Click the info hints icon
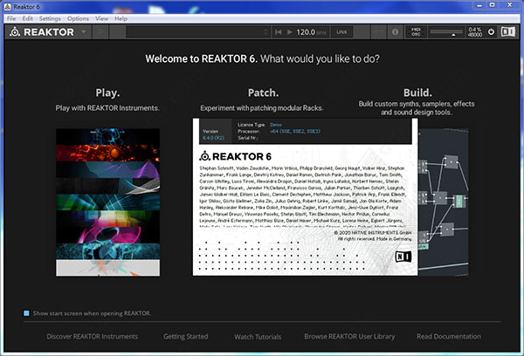 pos(395,32)
